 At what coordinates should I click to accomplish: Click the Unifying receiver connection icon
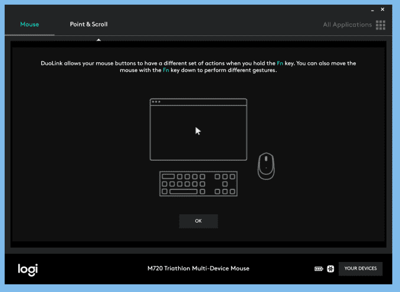pyautogui.click(x=330, y=269)
